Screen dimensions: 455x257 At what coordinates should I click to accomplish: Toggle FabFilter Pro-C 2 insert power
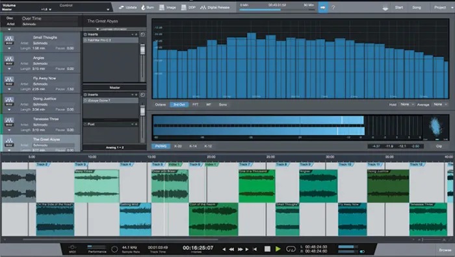click(x=85, y=40)
